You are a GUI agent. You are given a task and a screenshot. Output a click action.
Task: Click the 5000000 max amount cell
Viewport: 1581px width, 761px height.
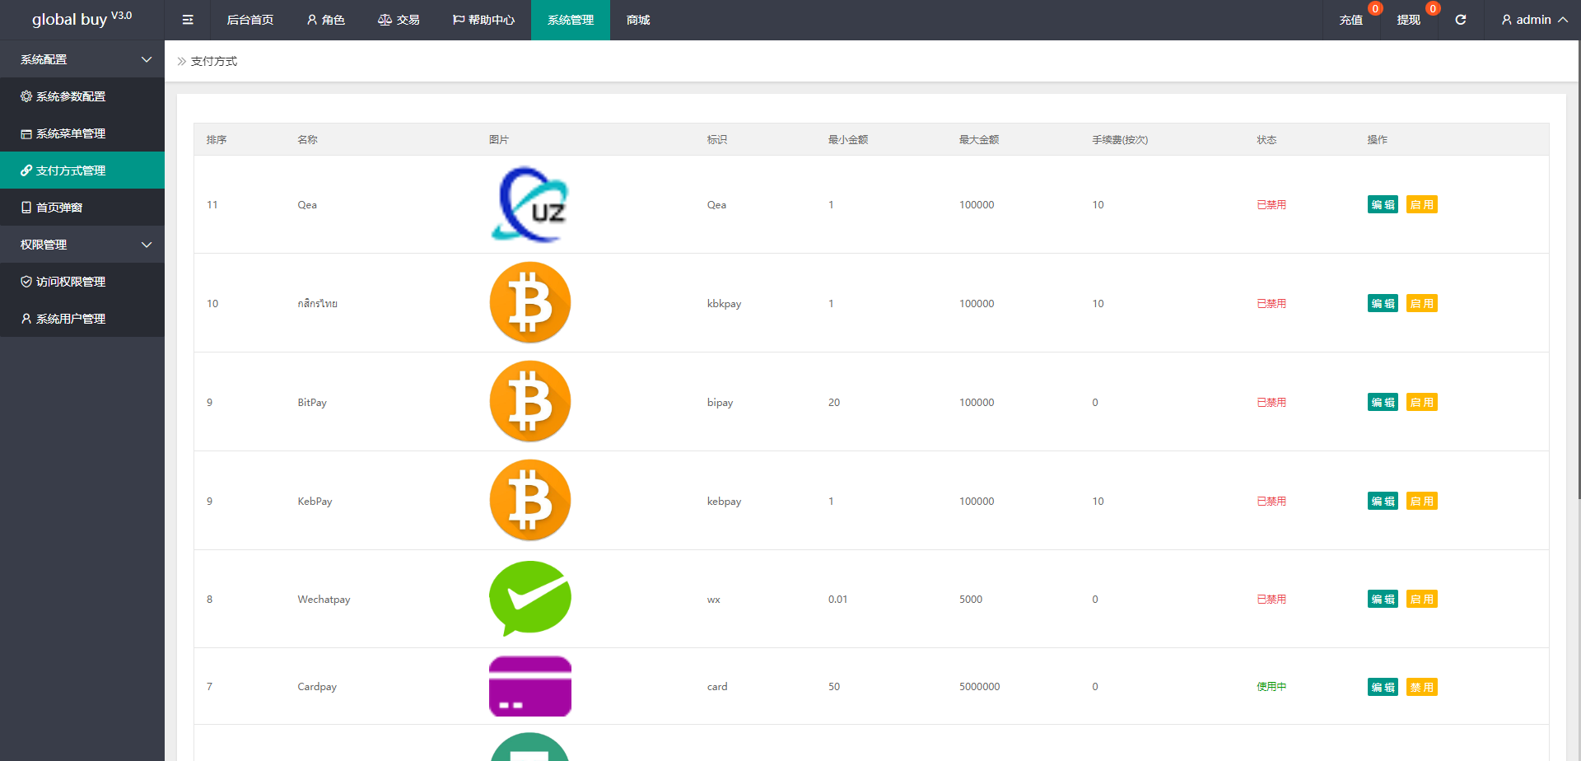pos(979,686)
